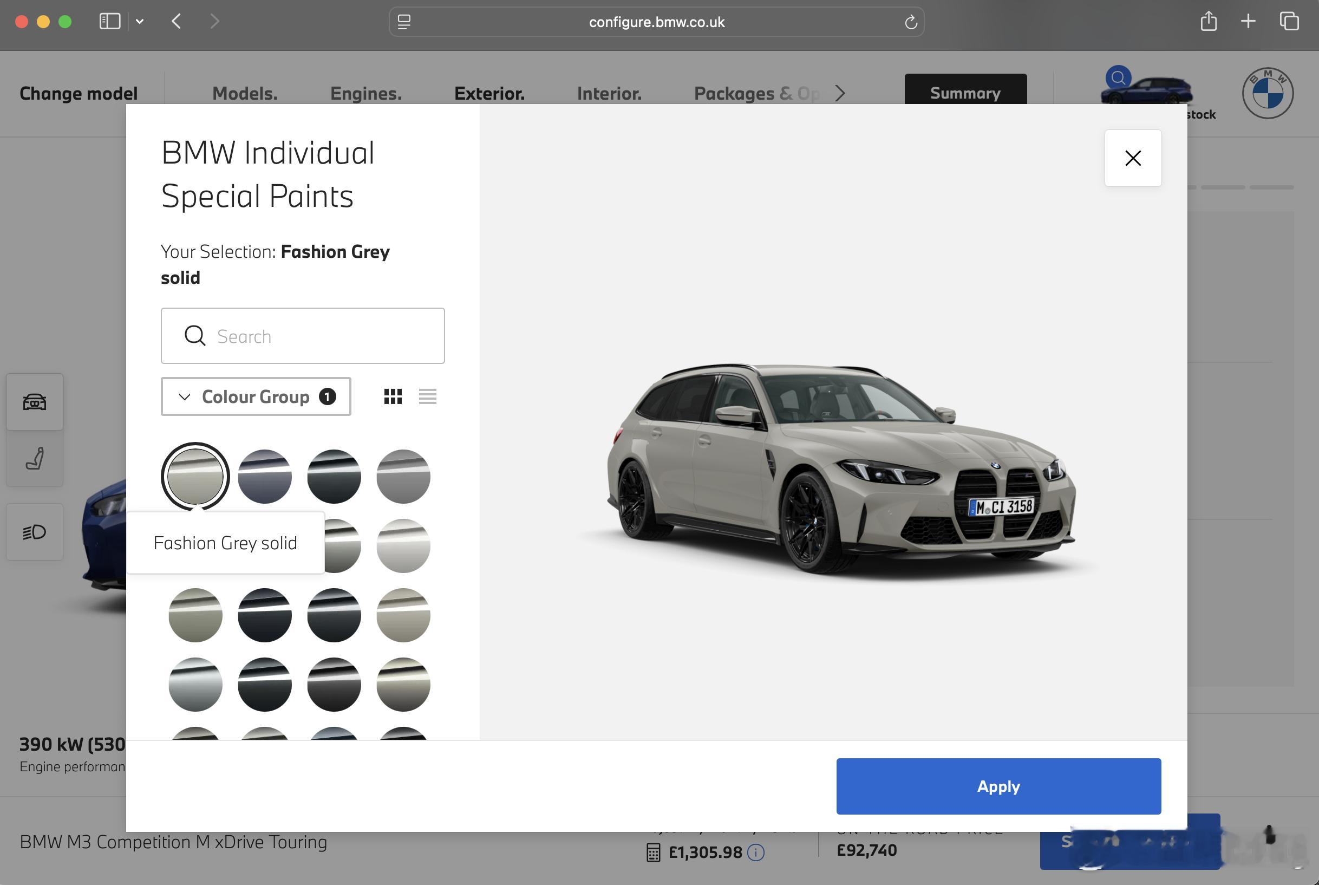Pick the second swatch in third row
The width and height of the screenshot is (1319, 885).
click(x=265, y=615)
